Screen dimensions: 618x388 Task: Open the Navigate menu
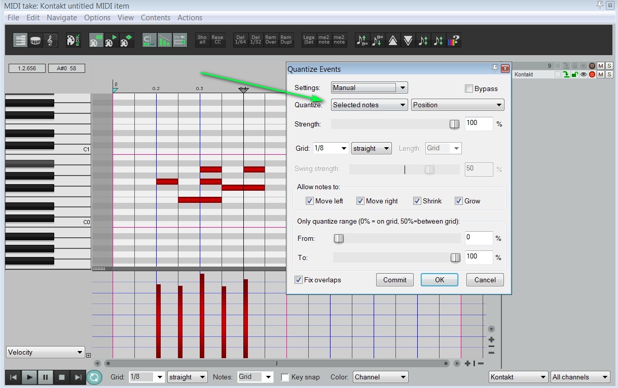62,18
